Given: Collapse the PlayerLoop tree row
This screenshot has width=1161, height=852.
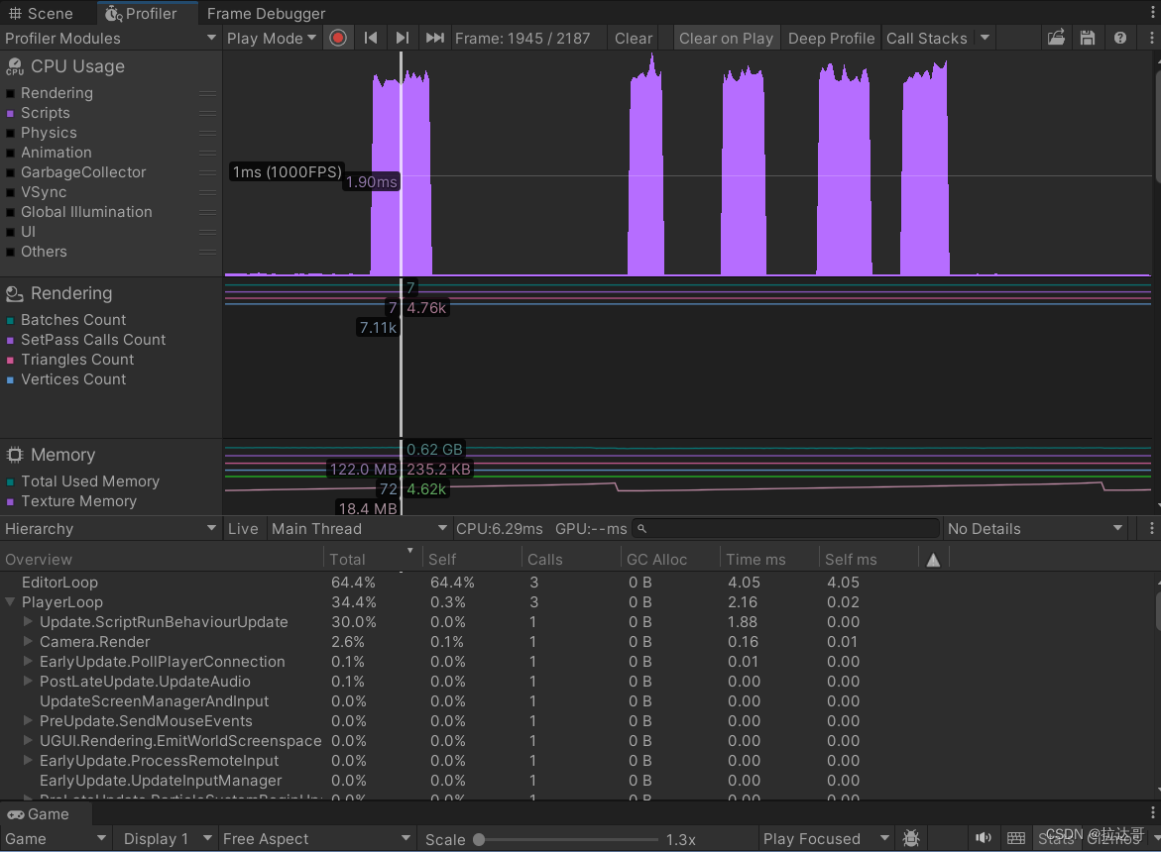Looking at the screenshot, I should point(10,602).
